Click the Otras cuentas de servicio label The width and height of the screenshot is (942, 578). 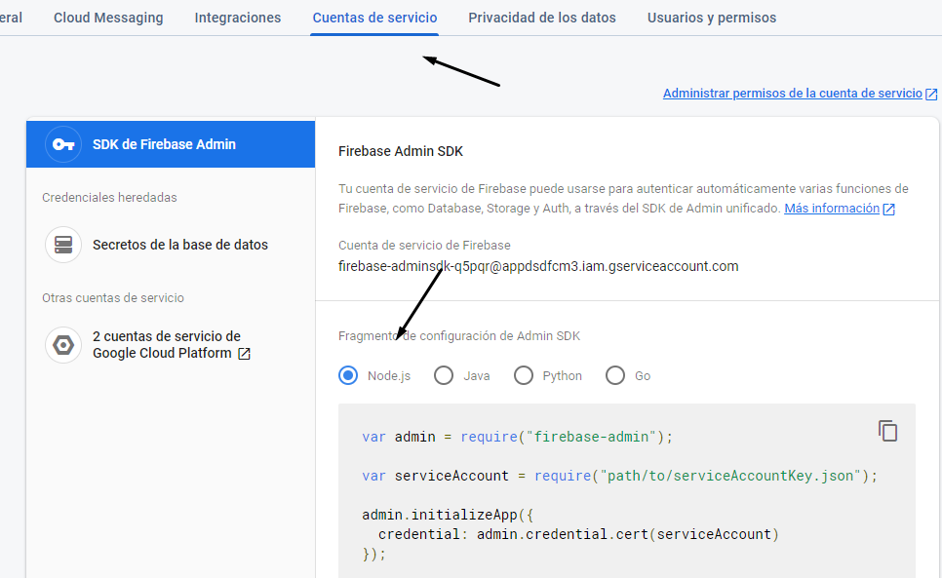(113, 297)
